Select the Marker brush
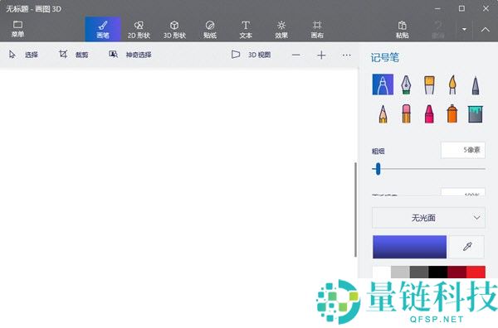This screenshot has height=328, width=498. click(x=383, y=84)
